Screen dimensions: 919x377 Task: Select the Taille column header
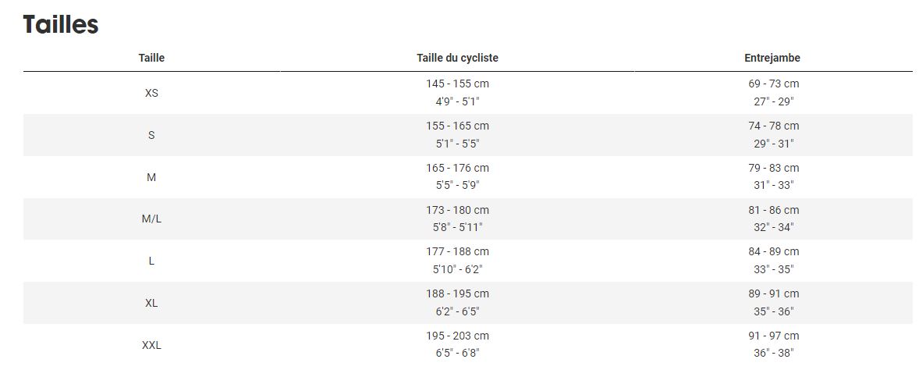pyautogui.click(x=151, y=58)
